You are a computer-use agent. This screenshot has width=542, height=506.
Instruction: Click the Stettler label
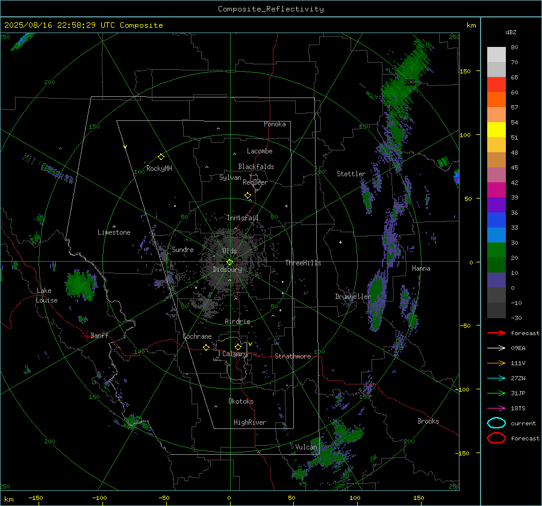pos(351,174)
